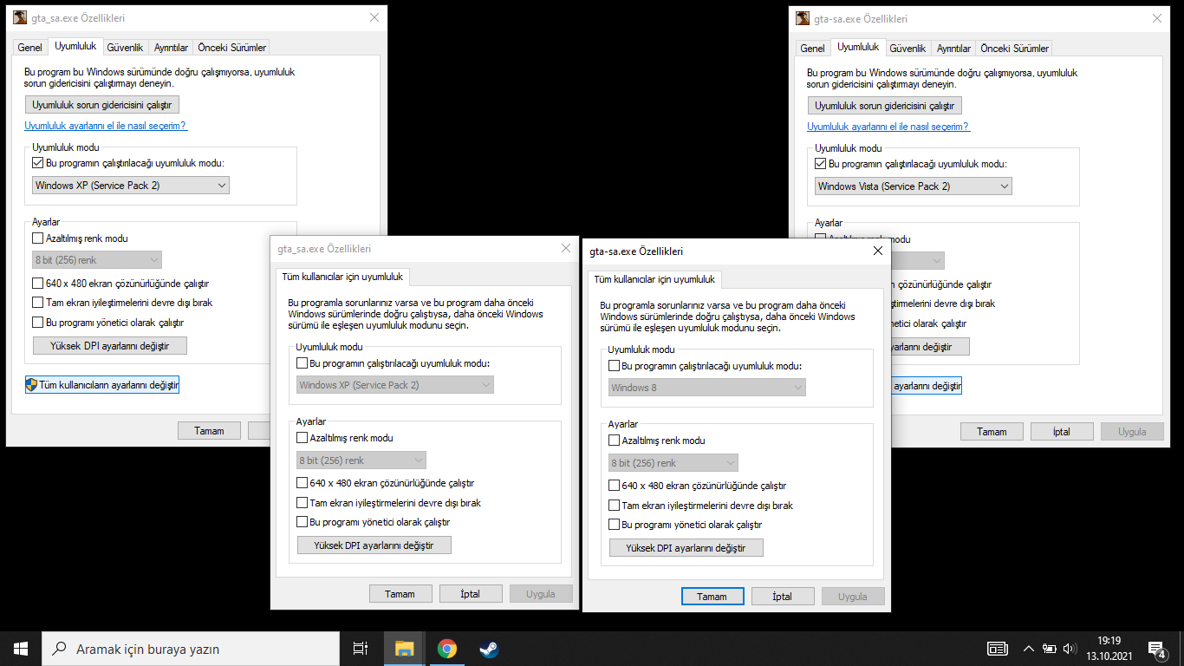Open 8 bit color dropdown in gta_sa.exe all-users dialog
The image size is (1184, 666).
point(361,460)
